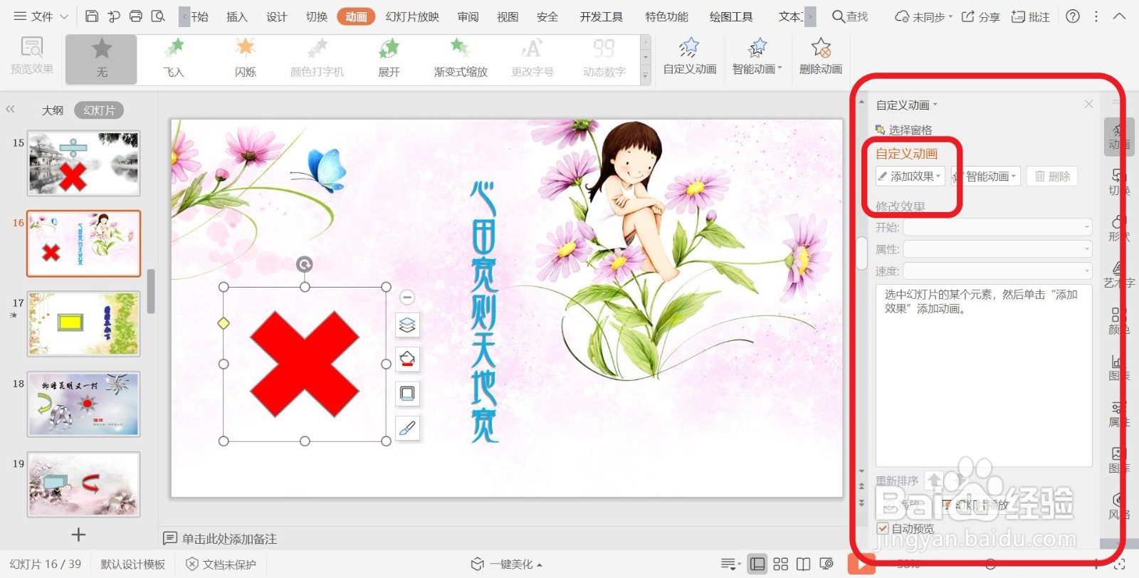Click the add new slide plus icon
The width and height of the screenshot is (1139, 578).
pos(78,534)
